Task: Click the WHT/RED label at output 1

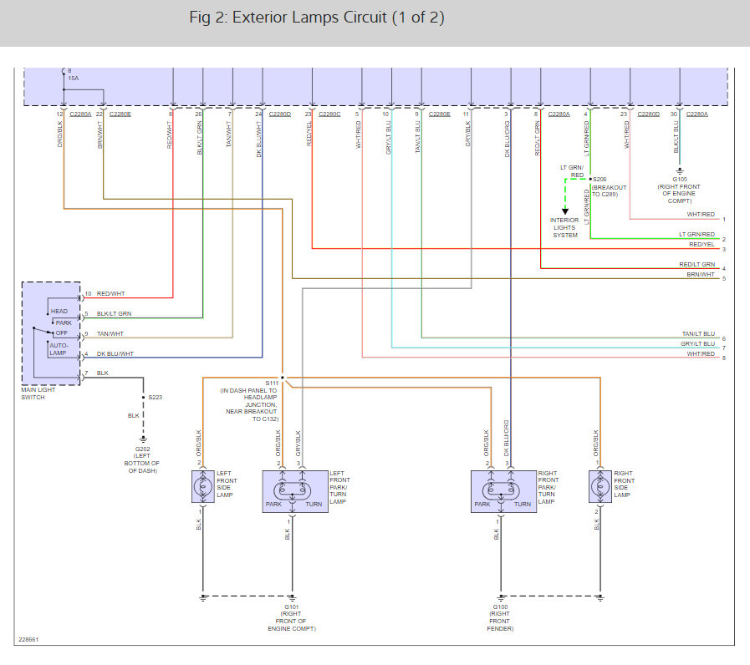Action: (x=701, y=214)
